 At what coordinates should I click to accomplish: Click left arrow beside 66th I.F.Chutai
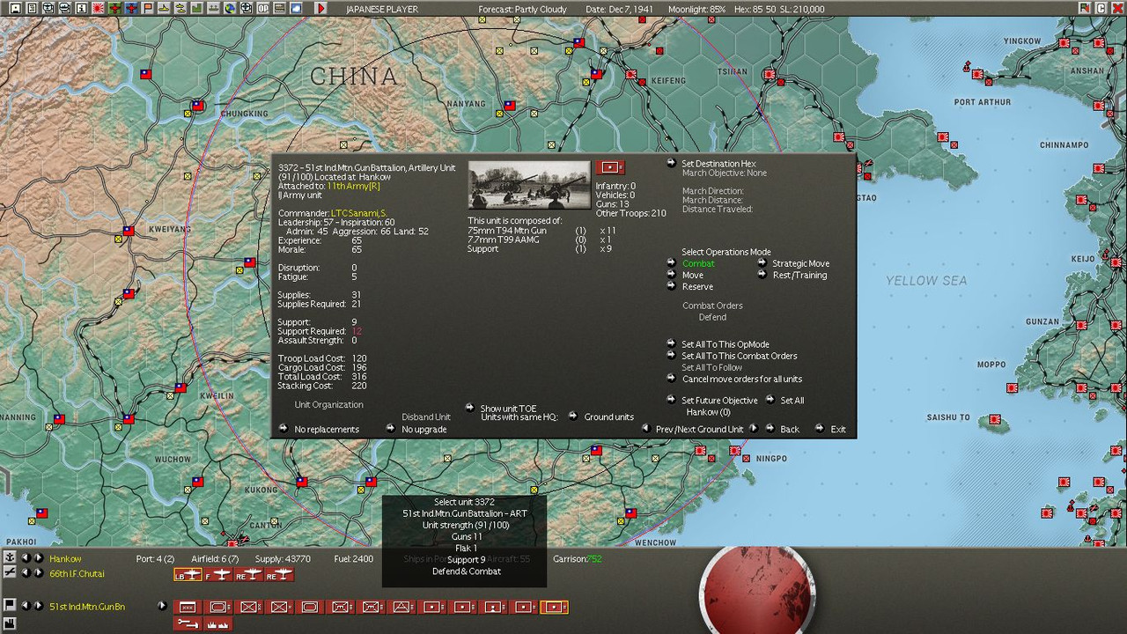tap(26, 573)
